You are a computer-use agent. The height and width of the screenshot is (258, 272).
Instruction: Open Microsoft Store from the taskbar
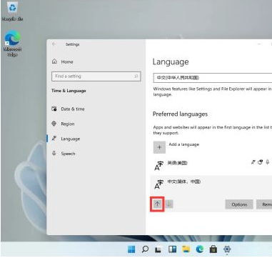click(213, 249)
